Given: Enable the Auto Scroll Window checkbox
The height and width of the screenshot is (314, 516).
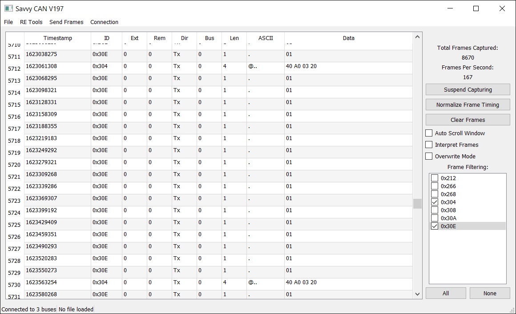Looking at the screenshot, I should point(429,133).
